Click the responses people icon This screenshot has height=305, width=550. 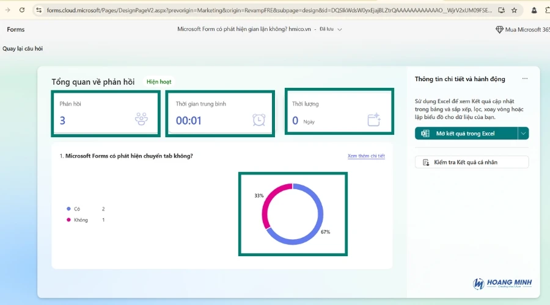(x=141, y=119)
